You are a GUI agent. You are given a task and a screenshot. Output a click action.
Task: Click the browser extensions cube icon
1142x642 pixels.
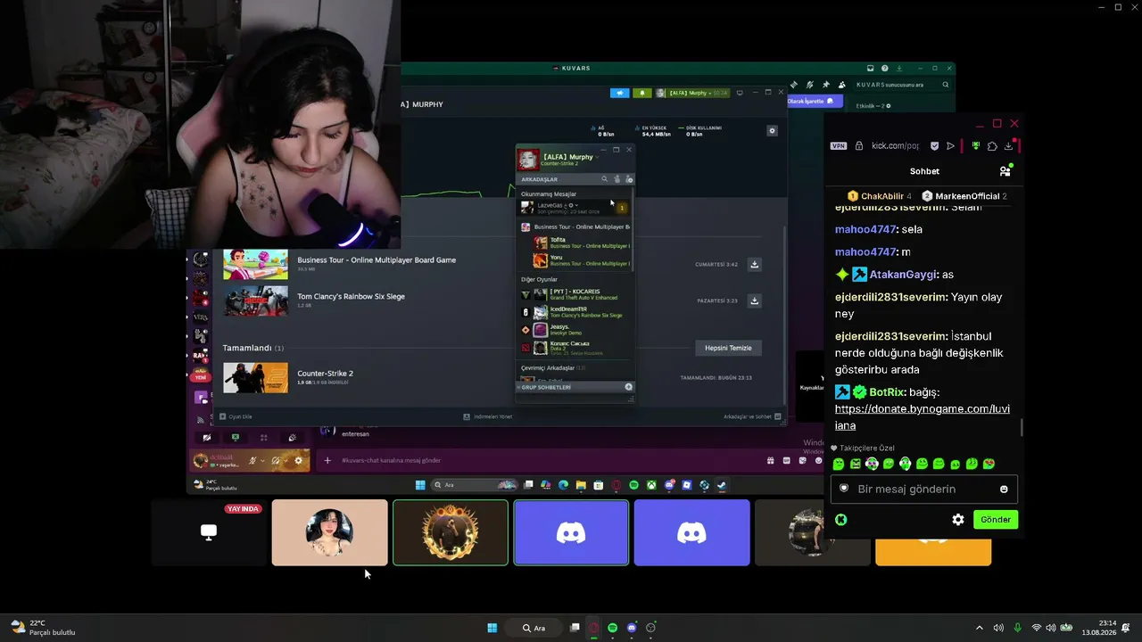pyautogui.click(x=992, y=146)
